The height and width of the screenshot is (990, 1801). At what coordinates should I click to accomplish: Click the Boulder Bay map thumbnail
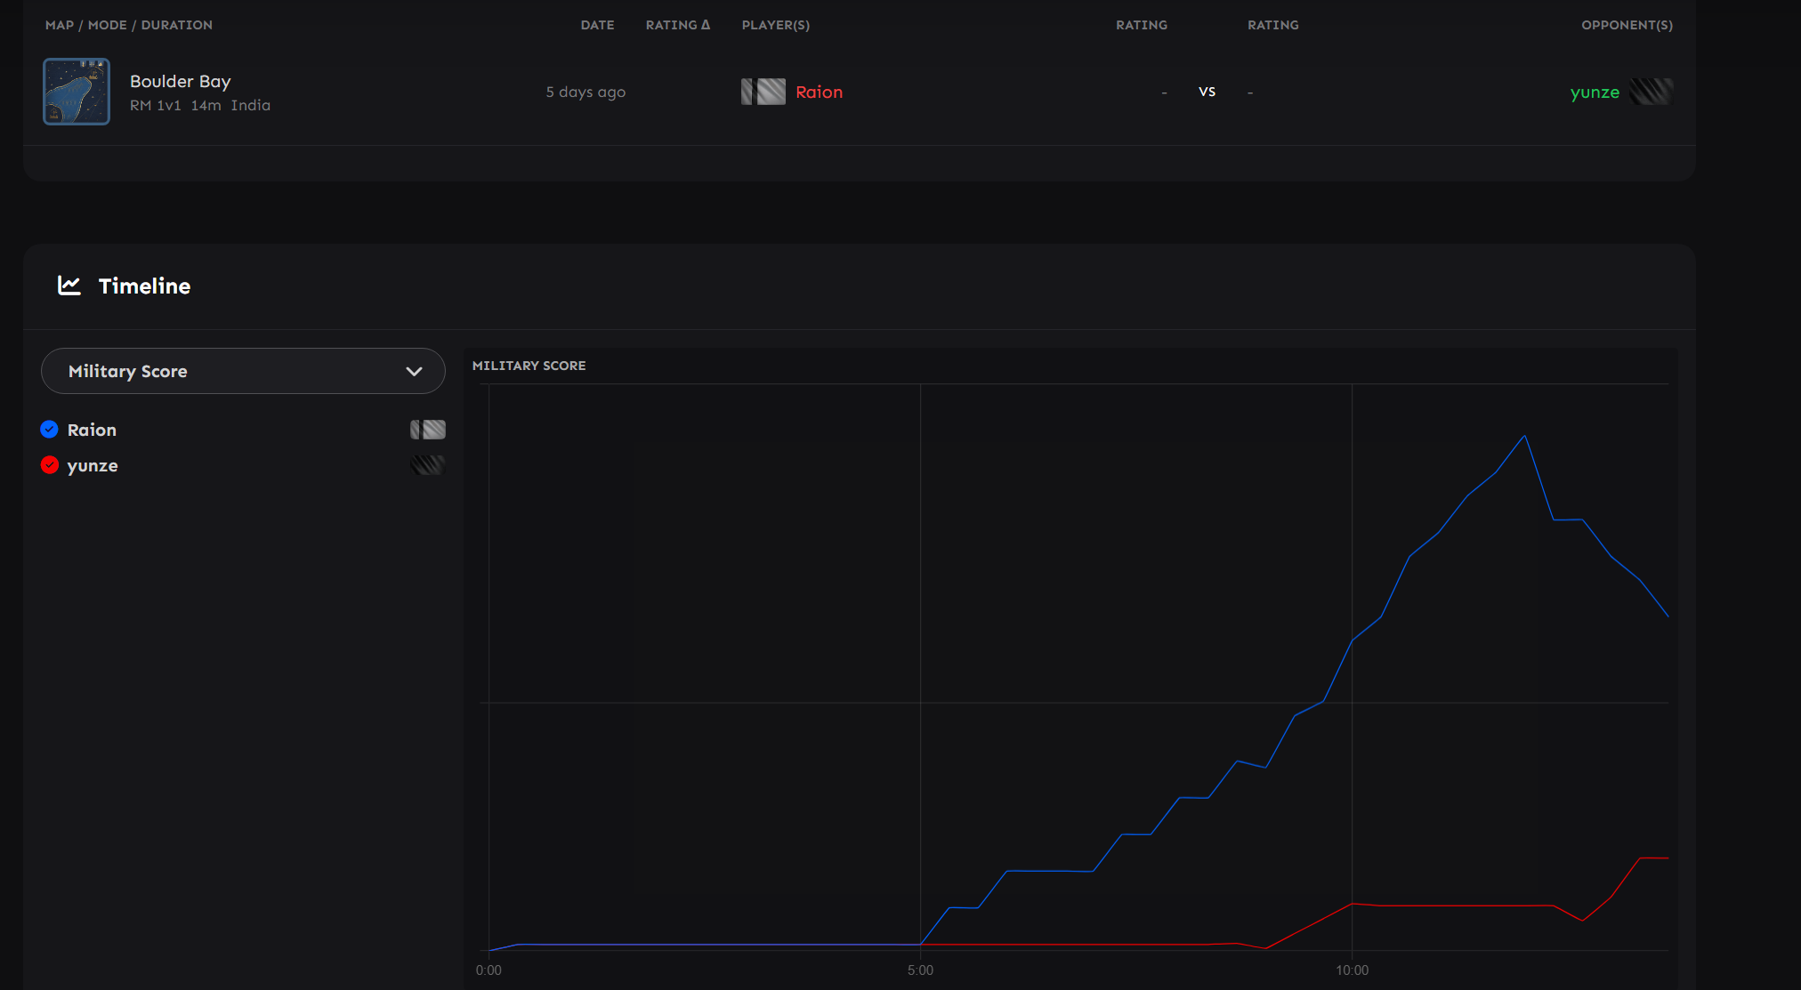[x=77, y=92]
